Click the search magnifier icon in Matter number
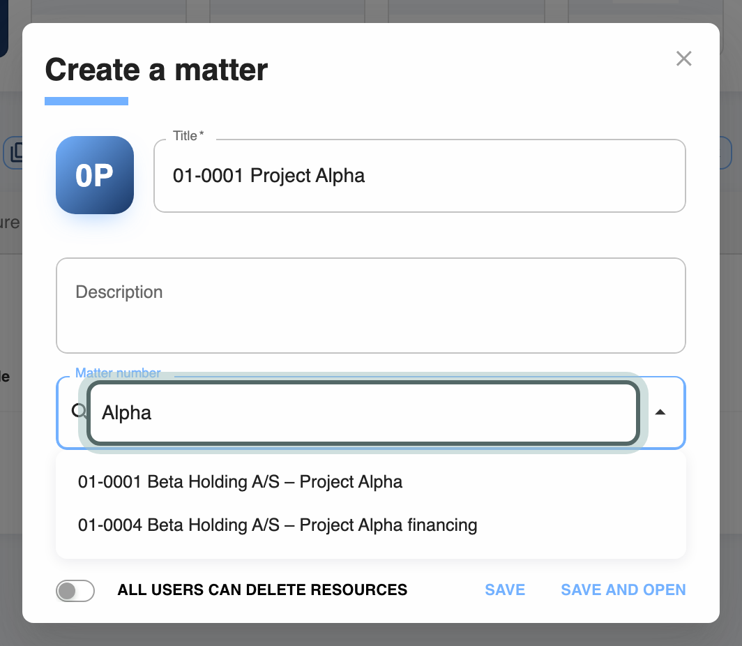The width and height of the screenshot is (742, 646). pyautogui.click(x=79, y=411)
